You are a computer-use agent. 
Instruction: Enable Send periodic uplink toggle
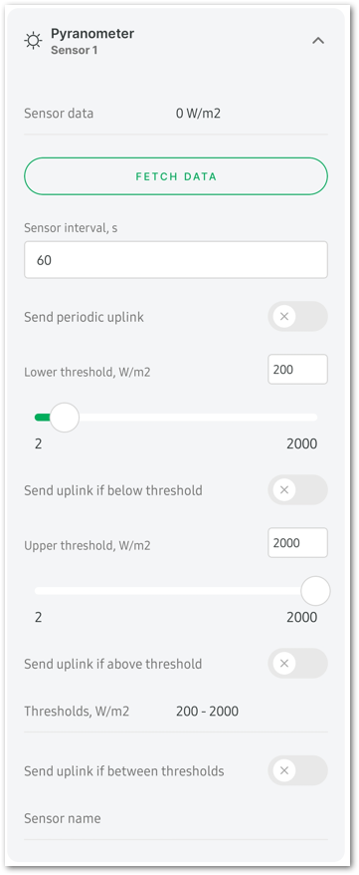tap(297, 317)
